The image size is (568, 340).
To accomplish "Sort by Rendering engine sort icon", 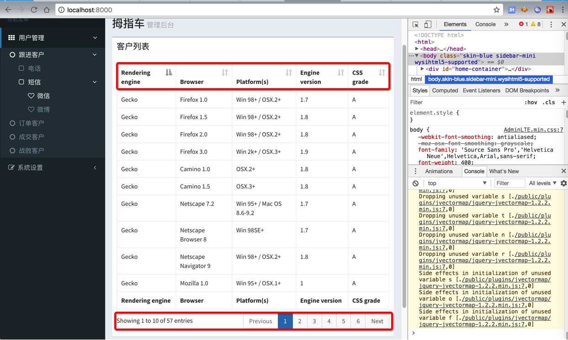I will [x=169, y=72].
